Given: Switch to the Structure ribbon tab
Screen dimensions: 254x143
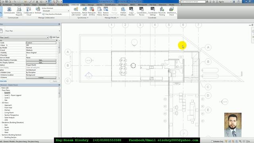Looking at the screenshot, I should [18, 5].
